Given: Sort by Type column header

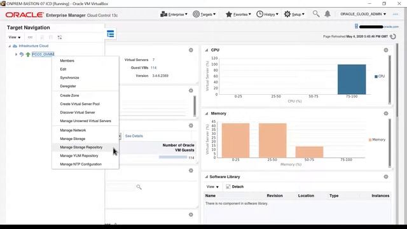Looking at the screenshot, I should pyautogui.click(x=334, y=196).
